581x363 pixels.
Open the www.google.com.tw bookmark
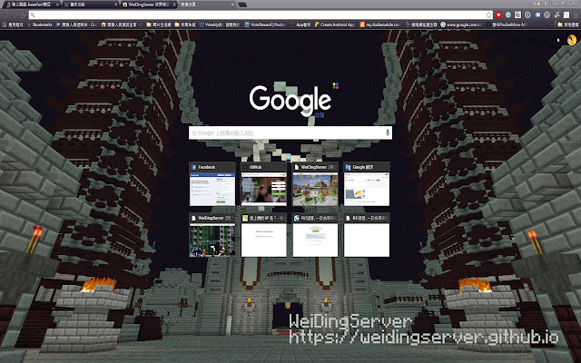click(x=460, y=25)
